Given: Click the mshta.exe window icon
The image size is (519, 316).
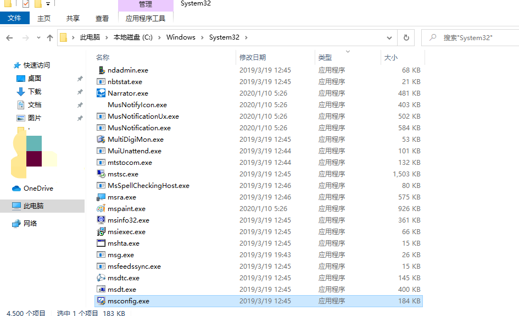Looking at the screenshot, I should pyautogui.click(x=101, y=243).
